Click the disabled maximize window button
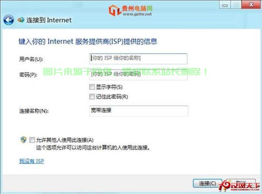262x194 pixels. 236,5
